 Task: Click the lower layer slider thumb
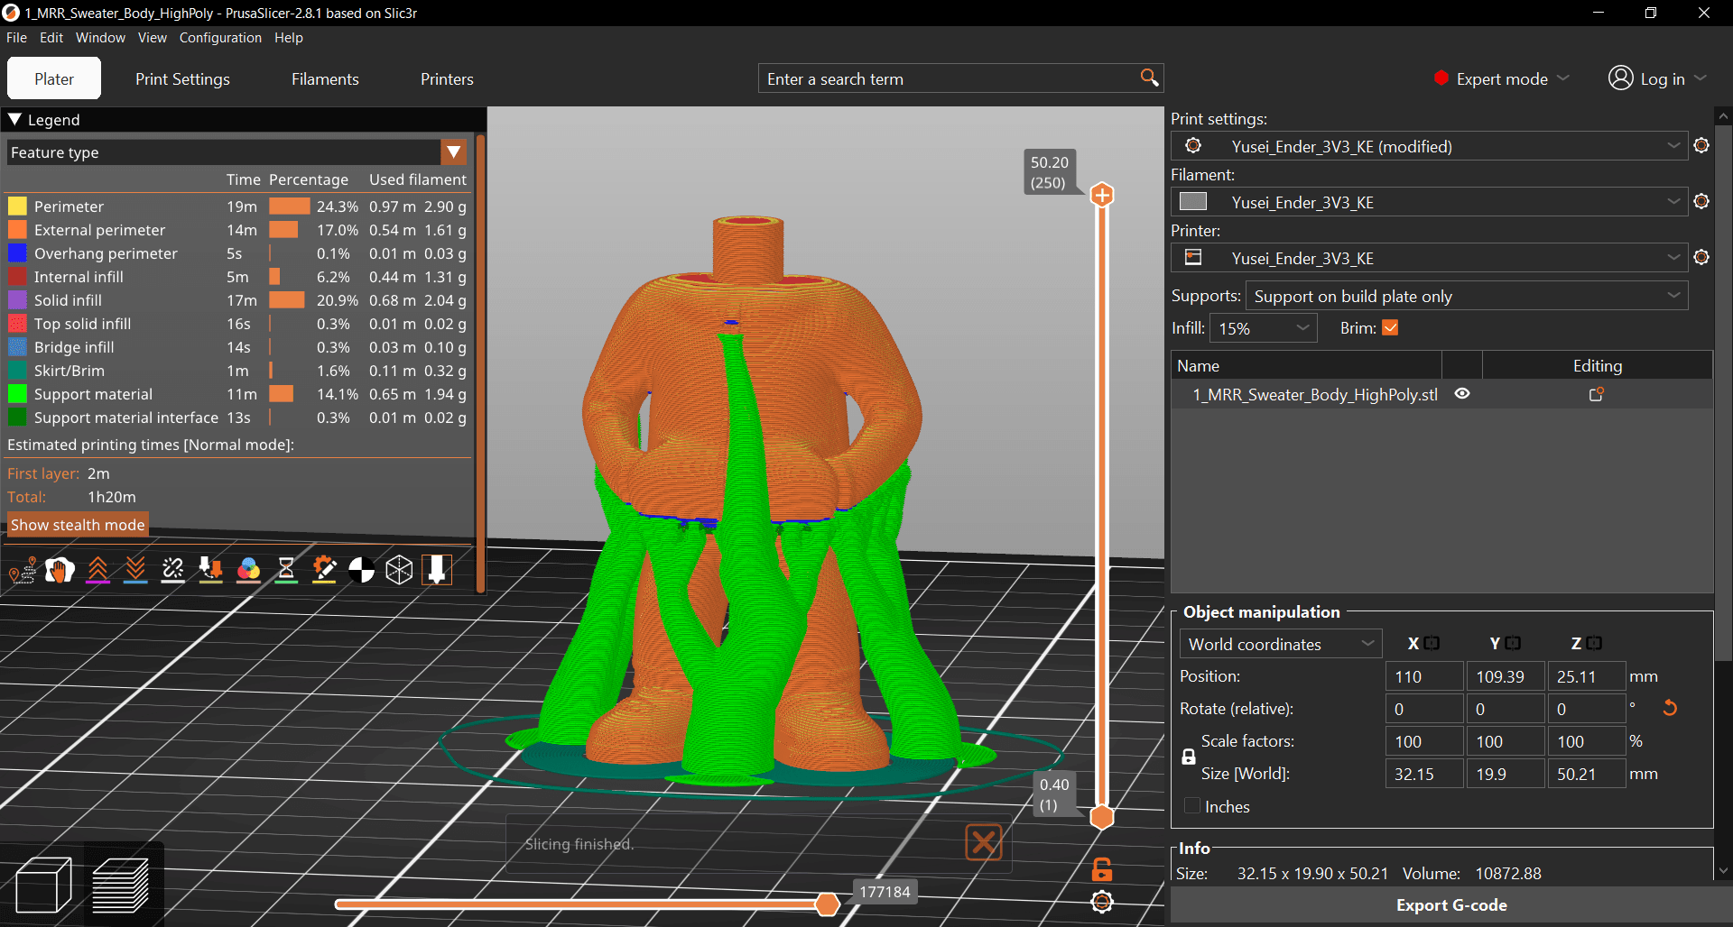pos(1102,817)
